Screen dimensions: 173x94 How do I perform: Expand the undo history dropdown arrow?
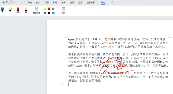pos(14,3)
